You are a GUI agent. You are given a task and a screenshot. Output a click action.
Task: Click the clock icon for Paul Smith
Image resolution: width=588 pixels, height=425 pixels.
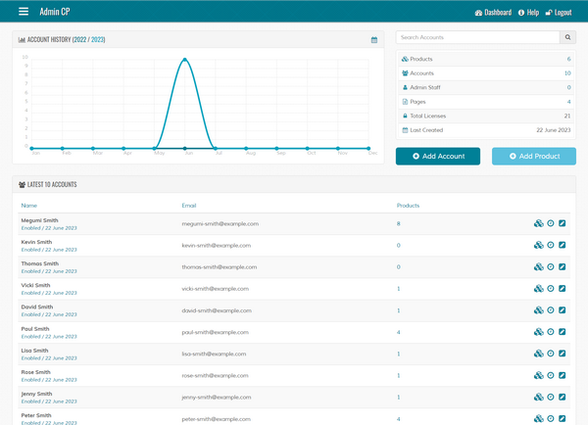551,332
